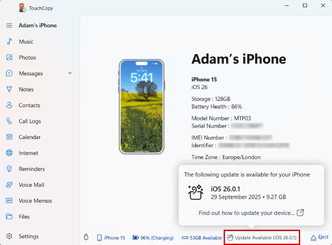The image size is (332, 245).
Task: Select Internet in the sidebar
Action: coord(28,153)
